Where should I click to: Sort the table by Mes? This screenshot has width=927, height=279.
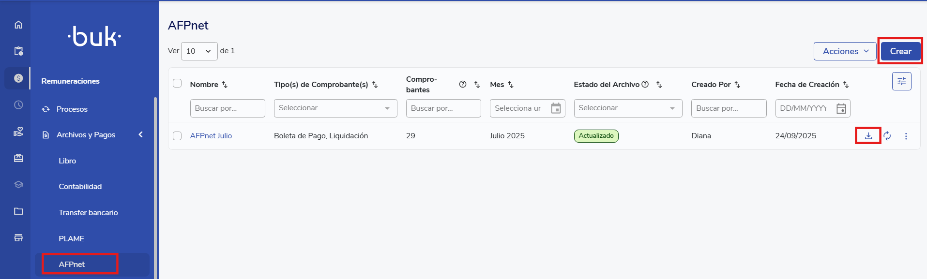(510, 85)
